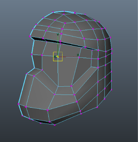Viewport: 138px width, 142px height.
Task: Select the vertex at the helmet's bottom back corner
Action: [x=97, y=107]
